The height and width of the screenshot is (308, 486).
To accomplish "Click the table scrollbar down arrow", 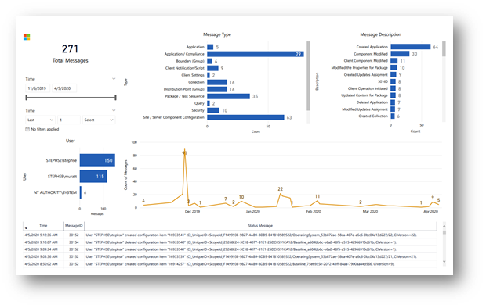I will coord(444,262).
